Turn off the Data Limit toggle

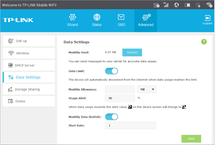point(112,71)
